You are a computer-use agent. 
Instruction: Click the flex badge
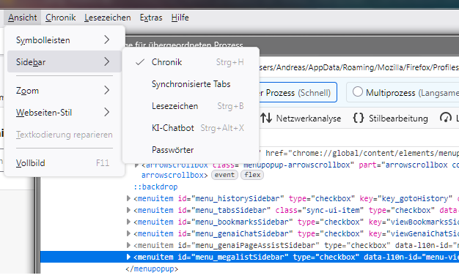coord(252,175)
